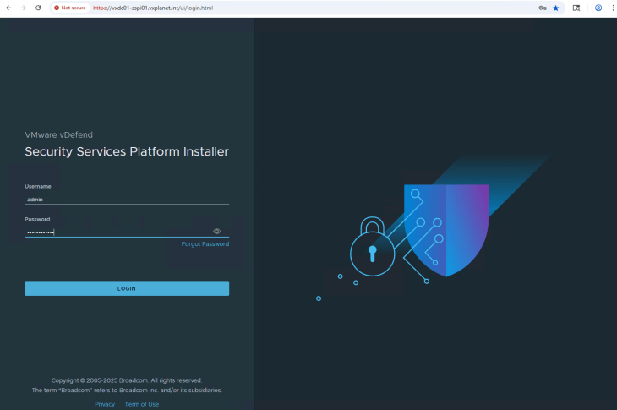The width and height of the screenshot is (617, 410).
Task: Open the Privacy link in footer
Action: tap(105, 404)
